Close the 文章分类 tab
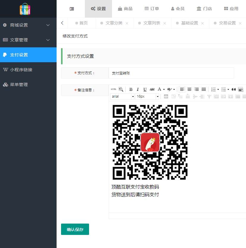The height and width of the screenshot is (248, 246). 127,23
